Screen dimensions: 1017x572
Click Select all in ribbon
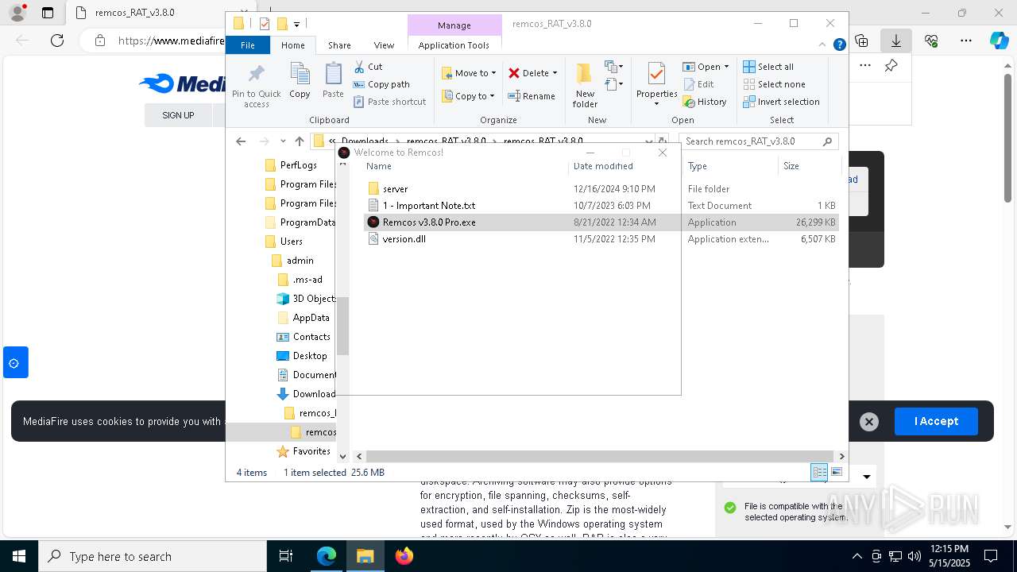point(768,67)
